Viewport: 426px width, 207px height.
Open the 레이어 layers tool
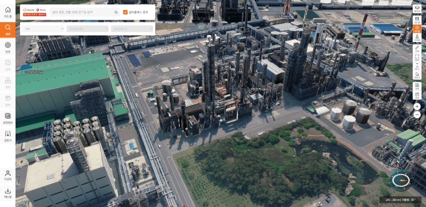click(x=417, y=9)
